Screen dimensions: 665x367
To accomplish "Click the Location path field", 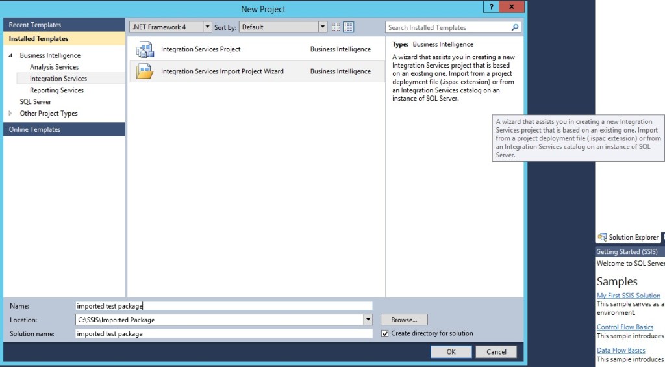I will 220,320.
